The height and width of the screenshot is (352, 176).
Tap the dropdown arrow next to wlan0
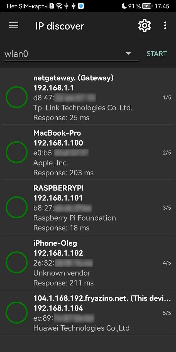[128, 53]
